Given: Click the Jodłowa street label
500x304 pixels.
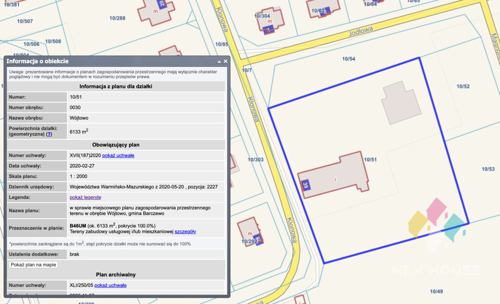Looking at the screenshot, I should click(x=361, y=32).
